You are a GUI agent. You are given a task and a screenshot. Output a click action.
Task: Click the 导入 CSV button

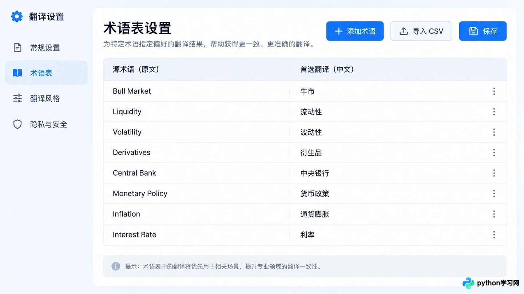[x=421, y=31]
